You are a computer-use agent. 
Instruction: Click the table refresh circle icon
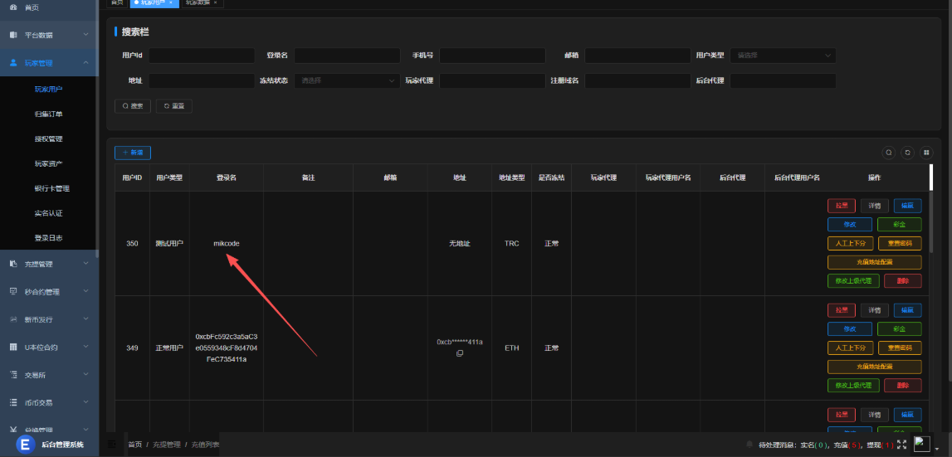[908, 153]
